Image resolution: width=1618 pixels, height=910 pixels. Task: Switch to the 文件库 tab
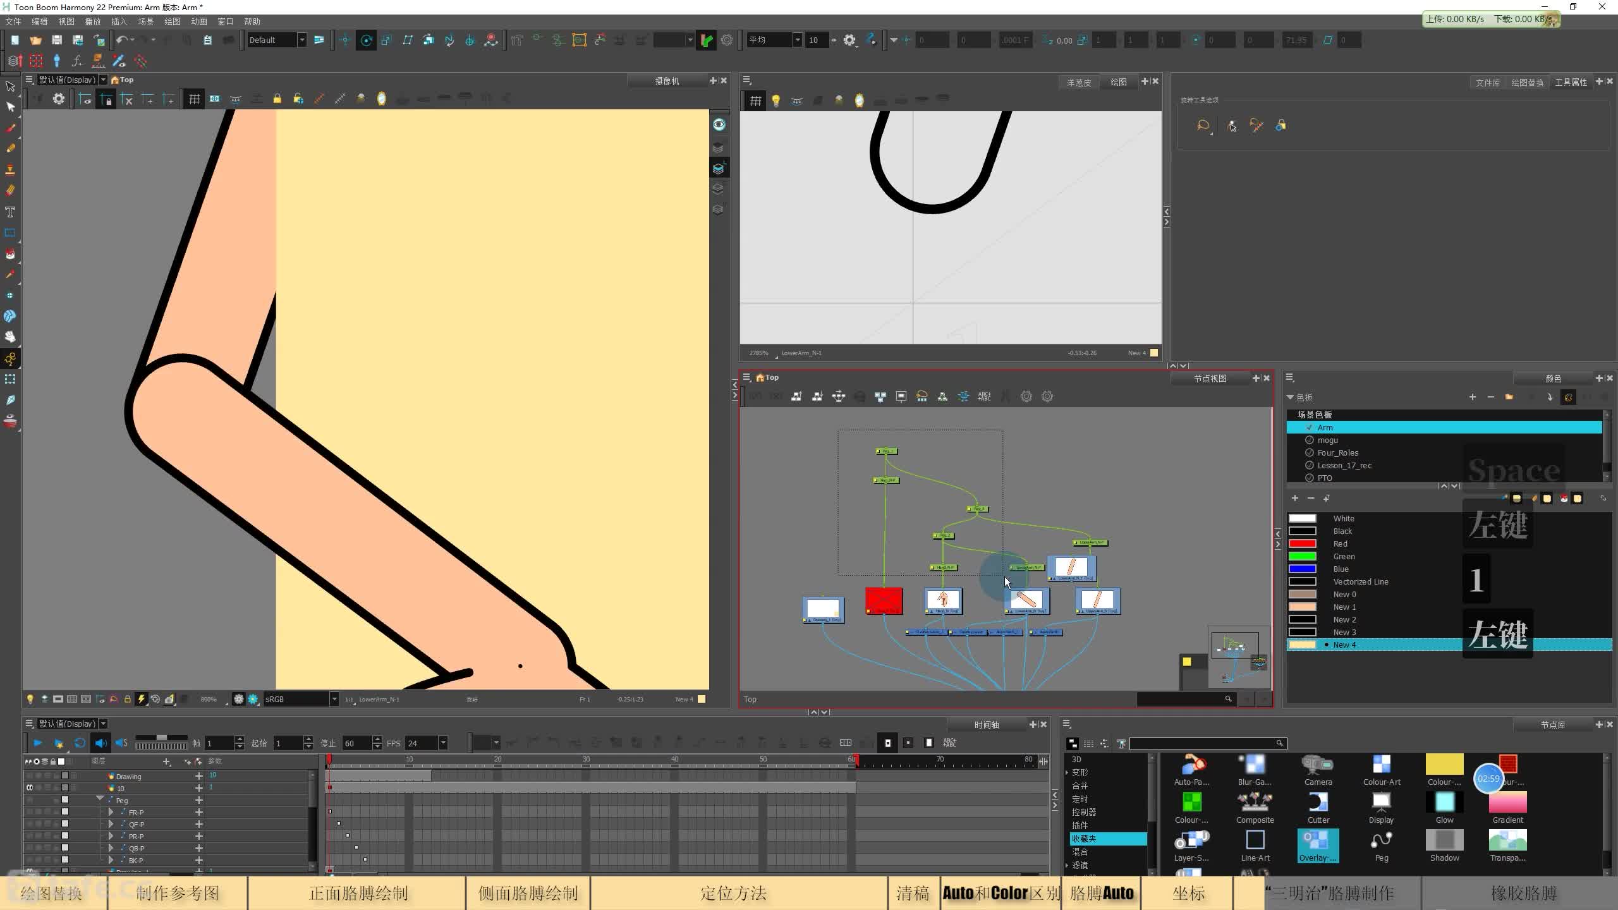[x=1487, y=82]
